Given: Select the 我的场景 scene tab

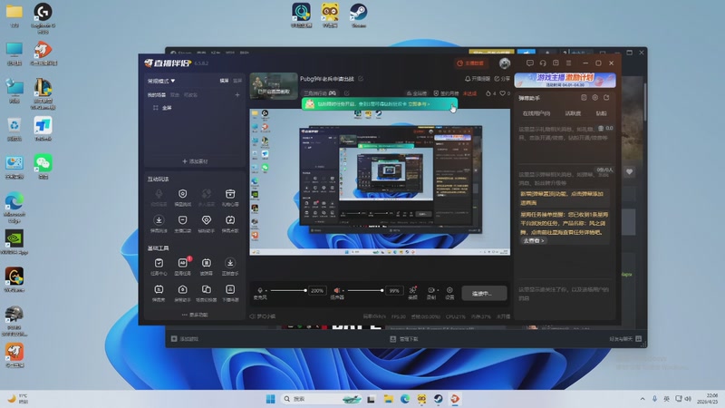Looking at the screenshot, I should click(156, 95).
